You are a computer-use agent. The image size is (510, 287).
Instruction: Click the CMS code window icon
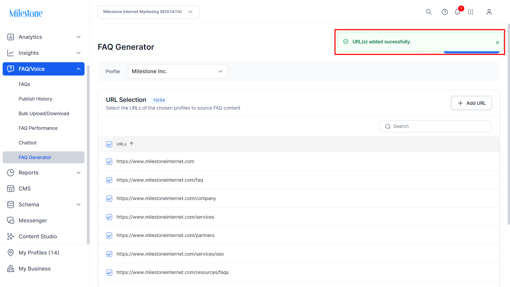pyautogui.click(x=11, y=189)
